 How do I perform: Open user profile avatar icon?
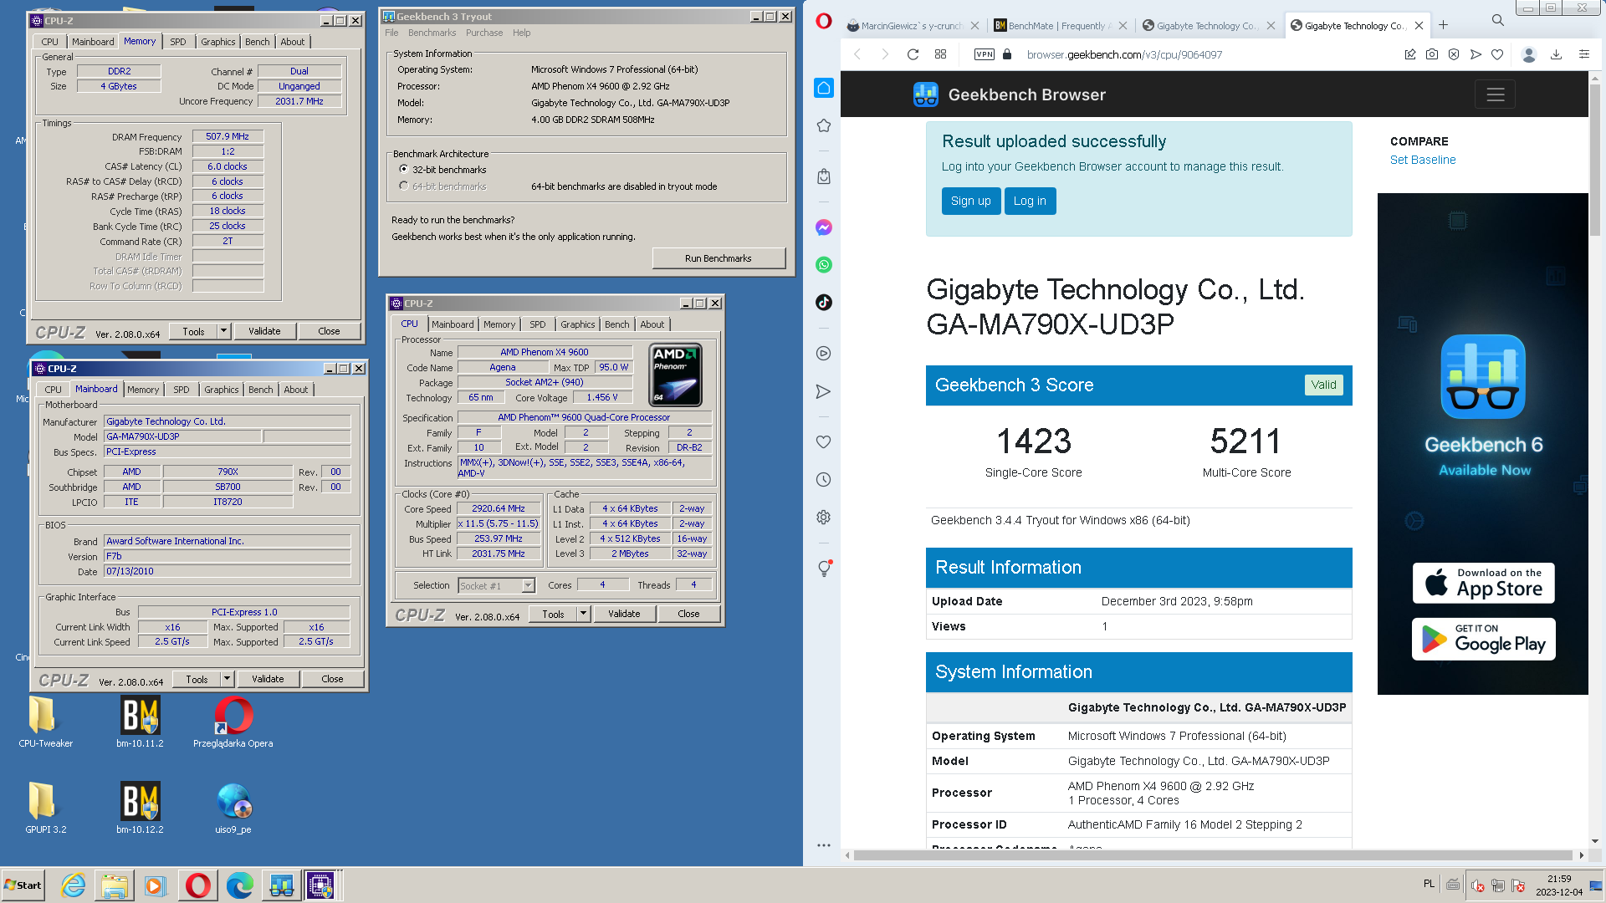(1529, 54)
